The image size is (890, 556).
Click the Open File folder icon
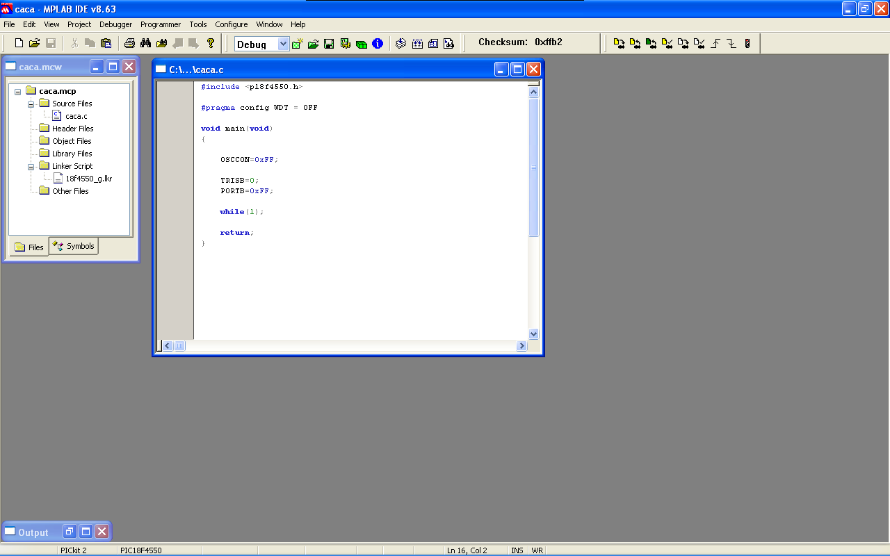click(34, 43)
